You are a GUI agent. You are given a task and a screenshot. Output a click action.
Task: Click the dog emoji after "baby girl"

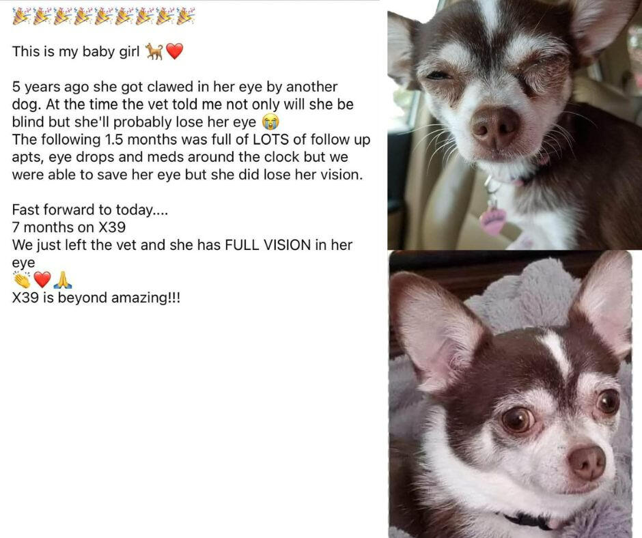click(154, 52)
